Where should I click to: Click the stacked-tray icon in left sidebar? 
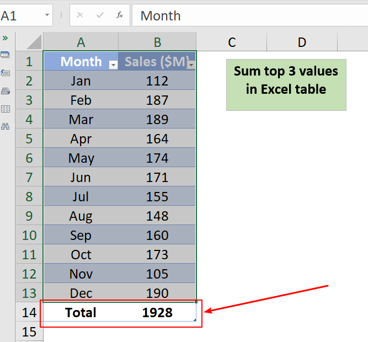coord(6,90)
